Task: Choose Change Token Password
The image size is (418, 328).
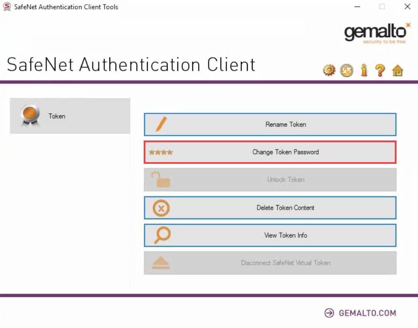Action: pos(285,152)
